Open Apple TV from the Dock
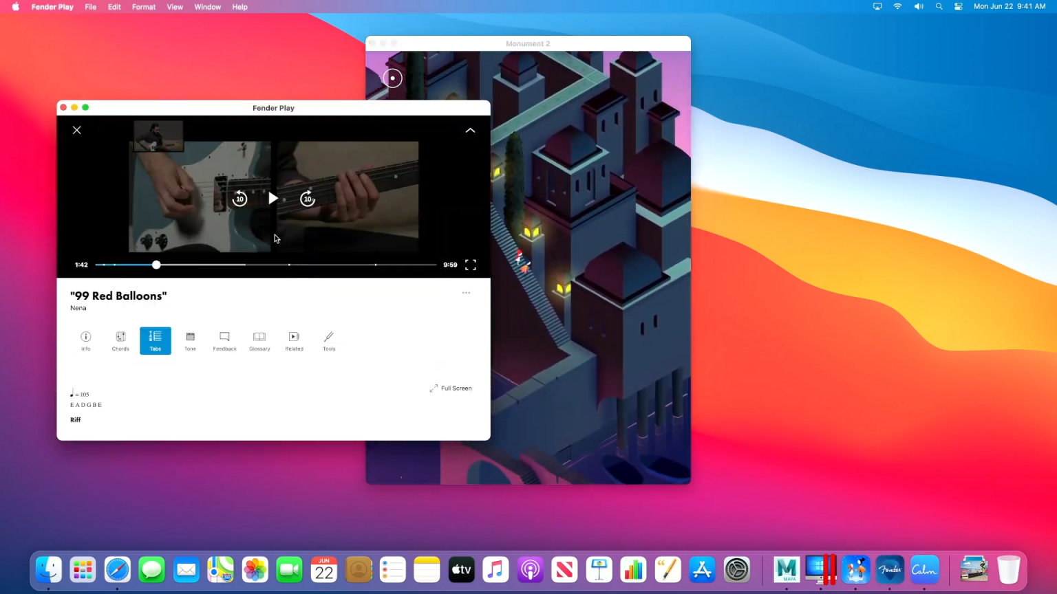This screenshot has width=1057, height=594. (x=461, y=569)
